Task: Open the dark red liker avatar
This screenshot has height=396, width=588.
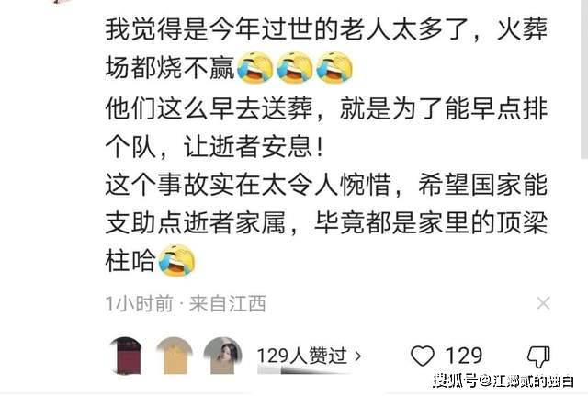Action: (128, 356)
